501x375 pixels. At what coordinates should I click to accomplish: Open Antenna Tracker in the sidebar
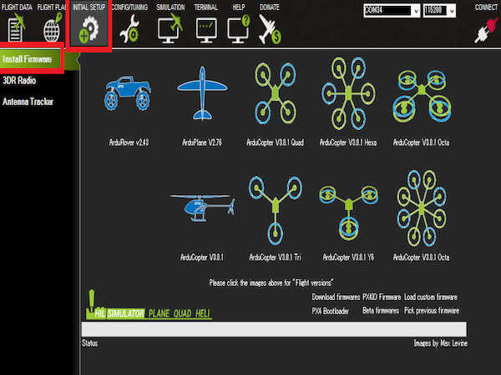coord(28,102)
